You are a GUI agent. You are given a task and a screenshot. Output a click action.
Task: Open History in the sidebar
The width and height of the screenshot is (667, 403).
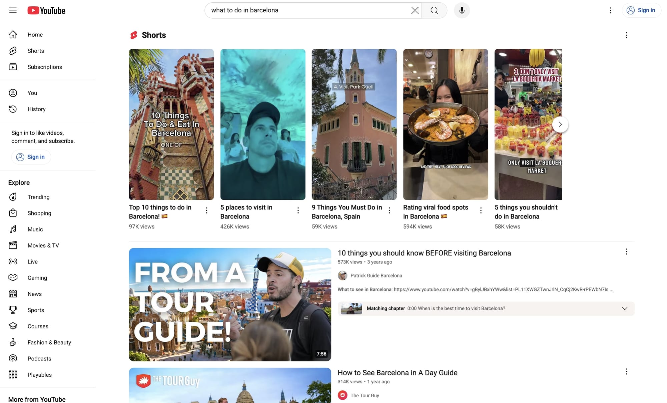(x=36, y=109)
